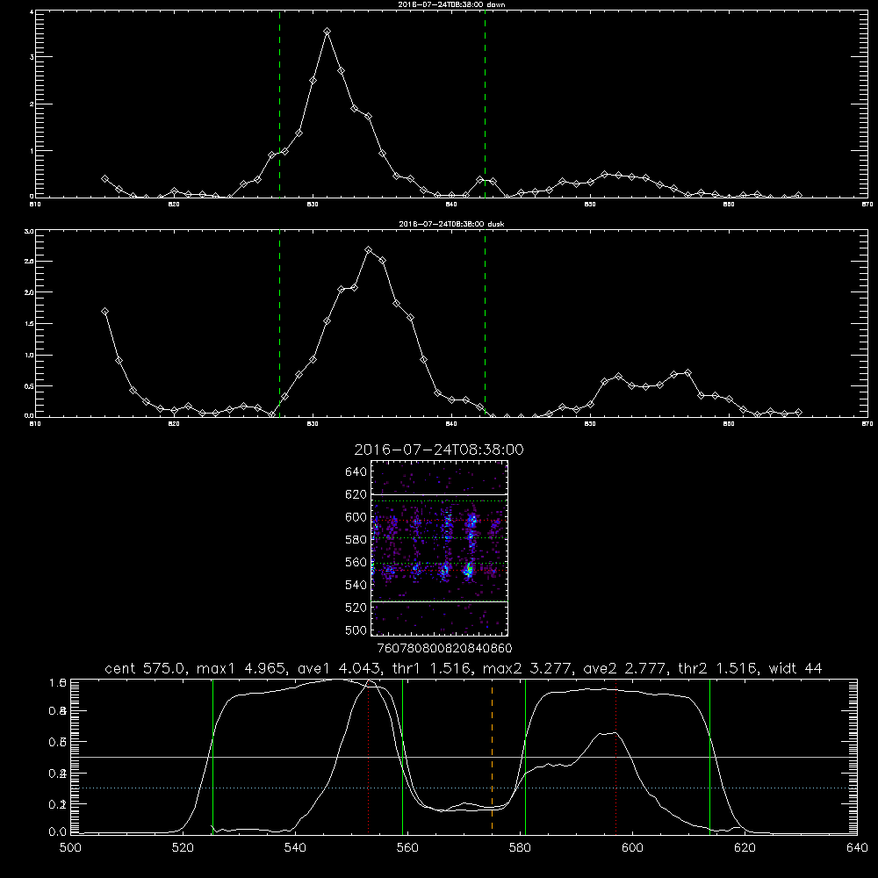Click the green vertical line near 559 in bottom plot
Screen dimensions: 878x878
[403, 756]
